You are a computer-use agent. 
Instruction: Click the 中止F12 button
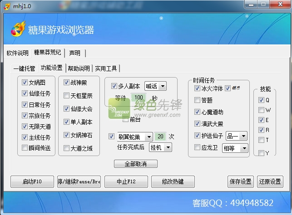coord(126,181)
